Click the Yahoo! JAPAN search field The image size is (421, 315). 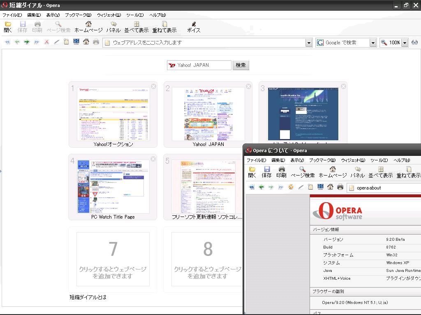199,65
